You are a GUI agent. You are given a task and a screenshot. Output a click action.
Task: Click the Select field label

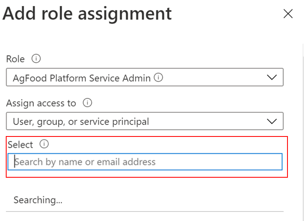click(20, 145)
